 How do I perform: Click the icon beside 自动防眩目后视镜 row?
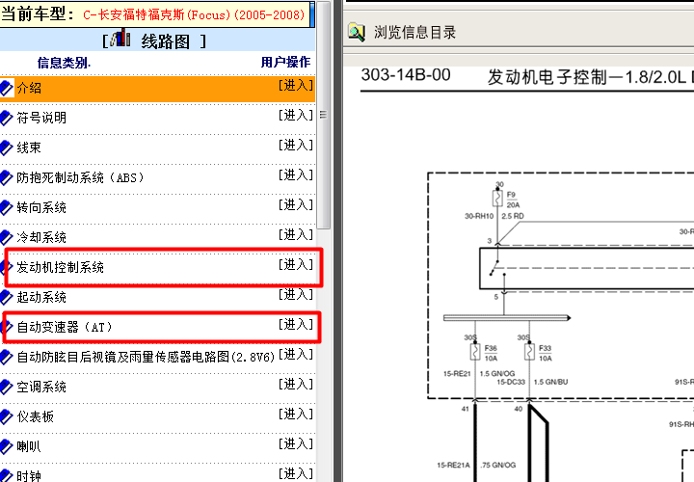coord(6,357)
